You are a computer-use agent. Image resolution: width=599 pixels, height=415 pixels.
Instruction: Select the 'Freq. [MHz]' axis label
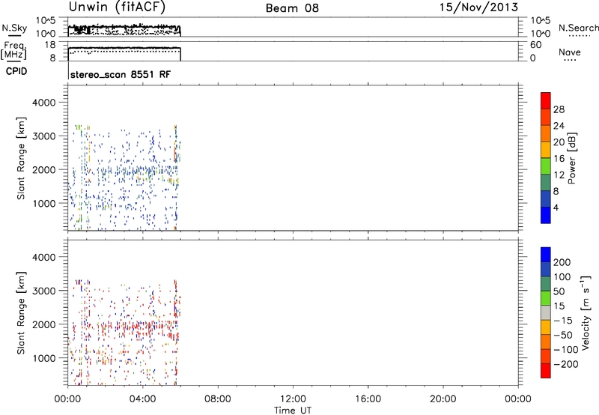coord(13,51)
